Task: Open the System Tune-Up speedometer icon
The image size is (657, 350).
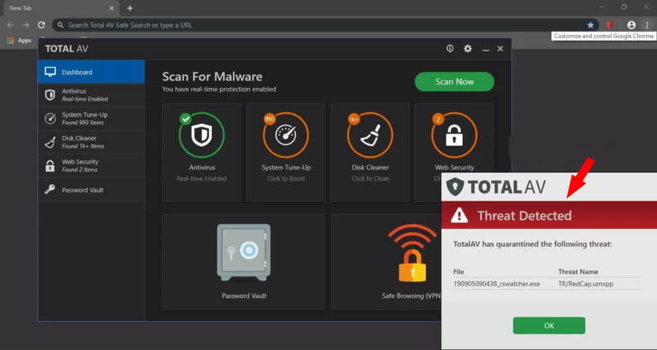Action: click(x=286, y=135)
